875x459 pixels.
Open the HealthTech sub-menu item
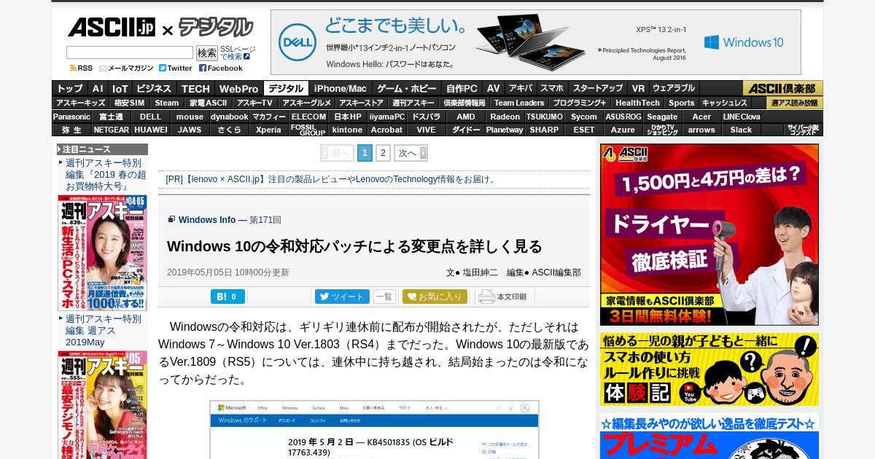[637, 103]
